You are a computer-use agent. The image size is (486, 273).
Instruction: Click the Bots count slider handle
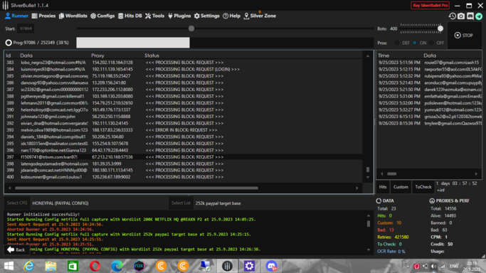pos(440,28)
